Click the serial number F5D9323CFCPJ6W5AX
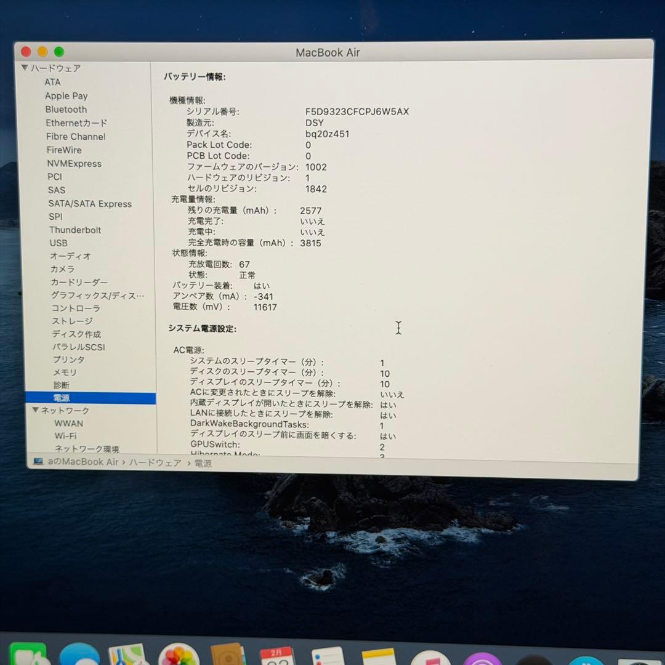The image size is (665, 665). (x=357, y=111)
